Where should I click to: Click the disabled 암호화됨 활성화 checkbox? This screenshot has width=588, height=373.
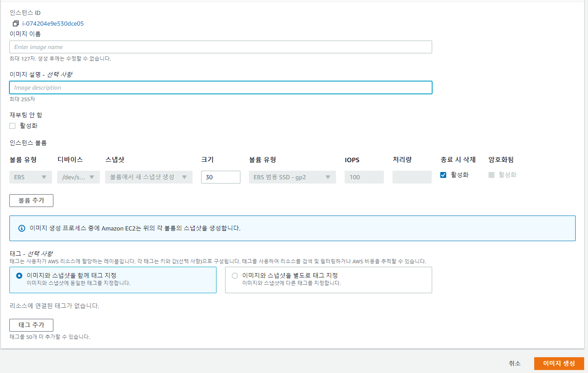pos(491,175)
